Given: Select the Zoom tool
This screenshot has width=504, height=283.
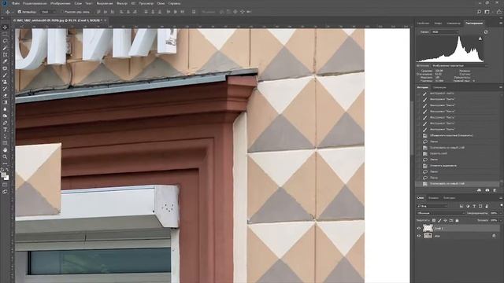Looking at the screenshot, I should 5,157.
